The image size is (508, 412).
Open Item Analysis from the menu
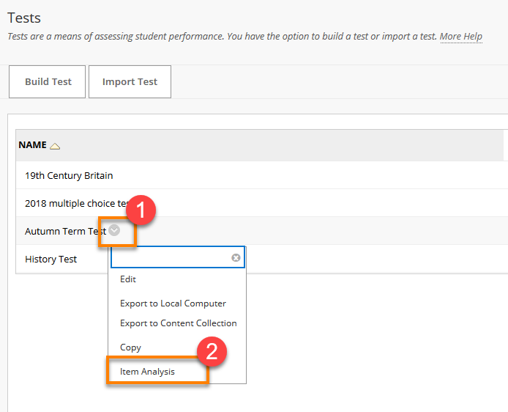pyautogui.click(x=147, y=372)
